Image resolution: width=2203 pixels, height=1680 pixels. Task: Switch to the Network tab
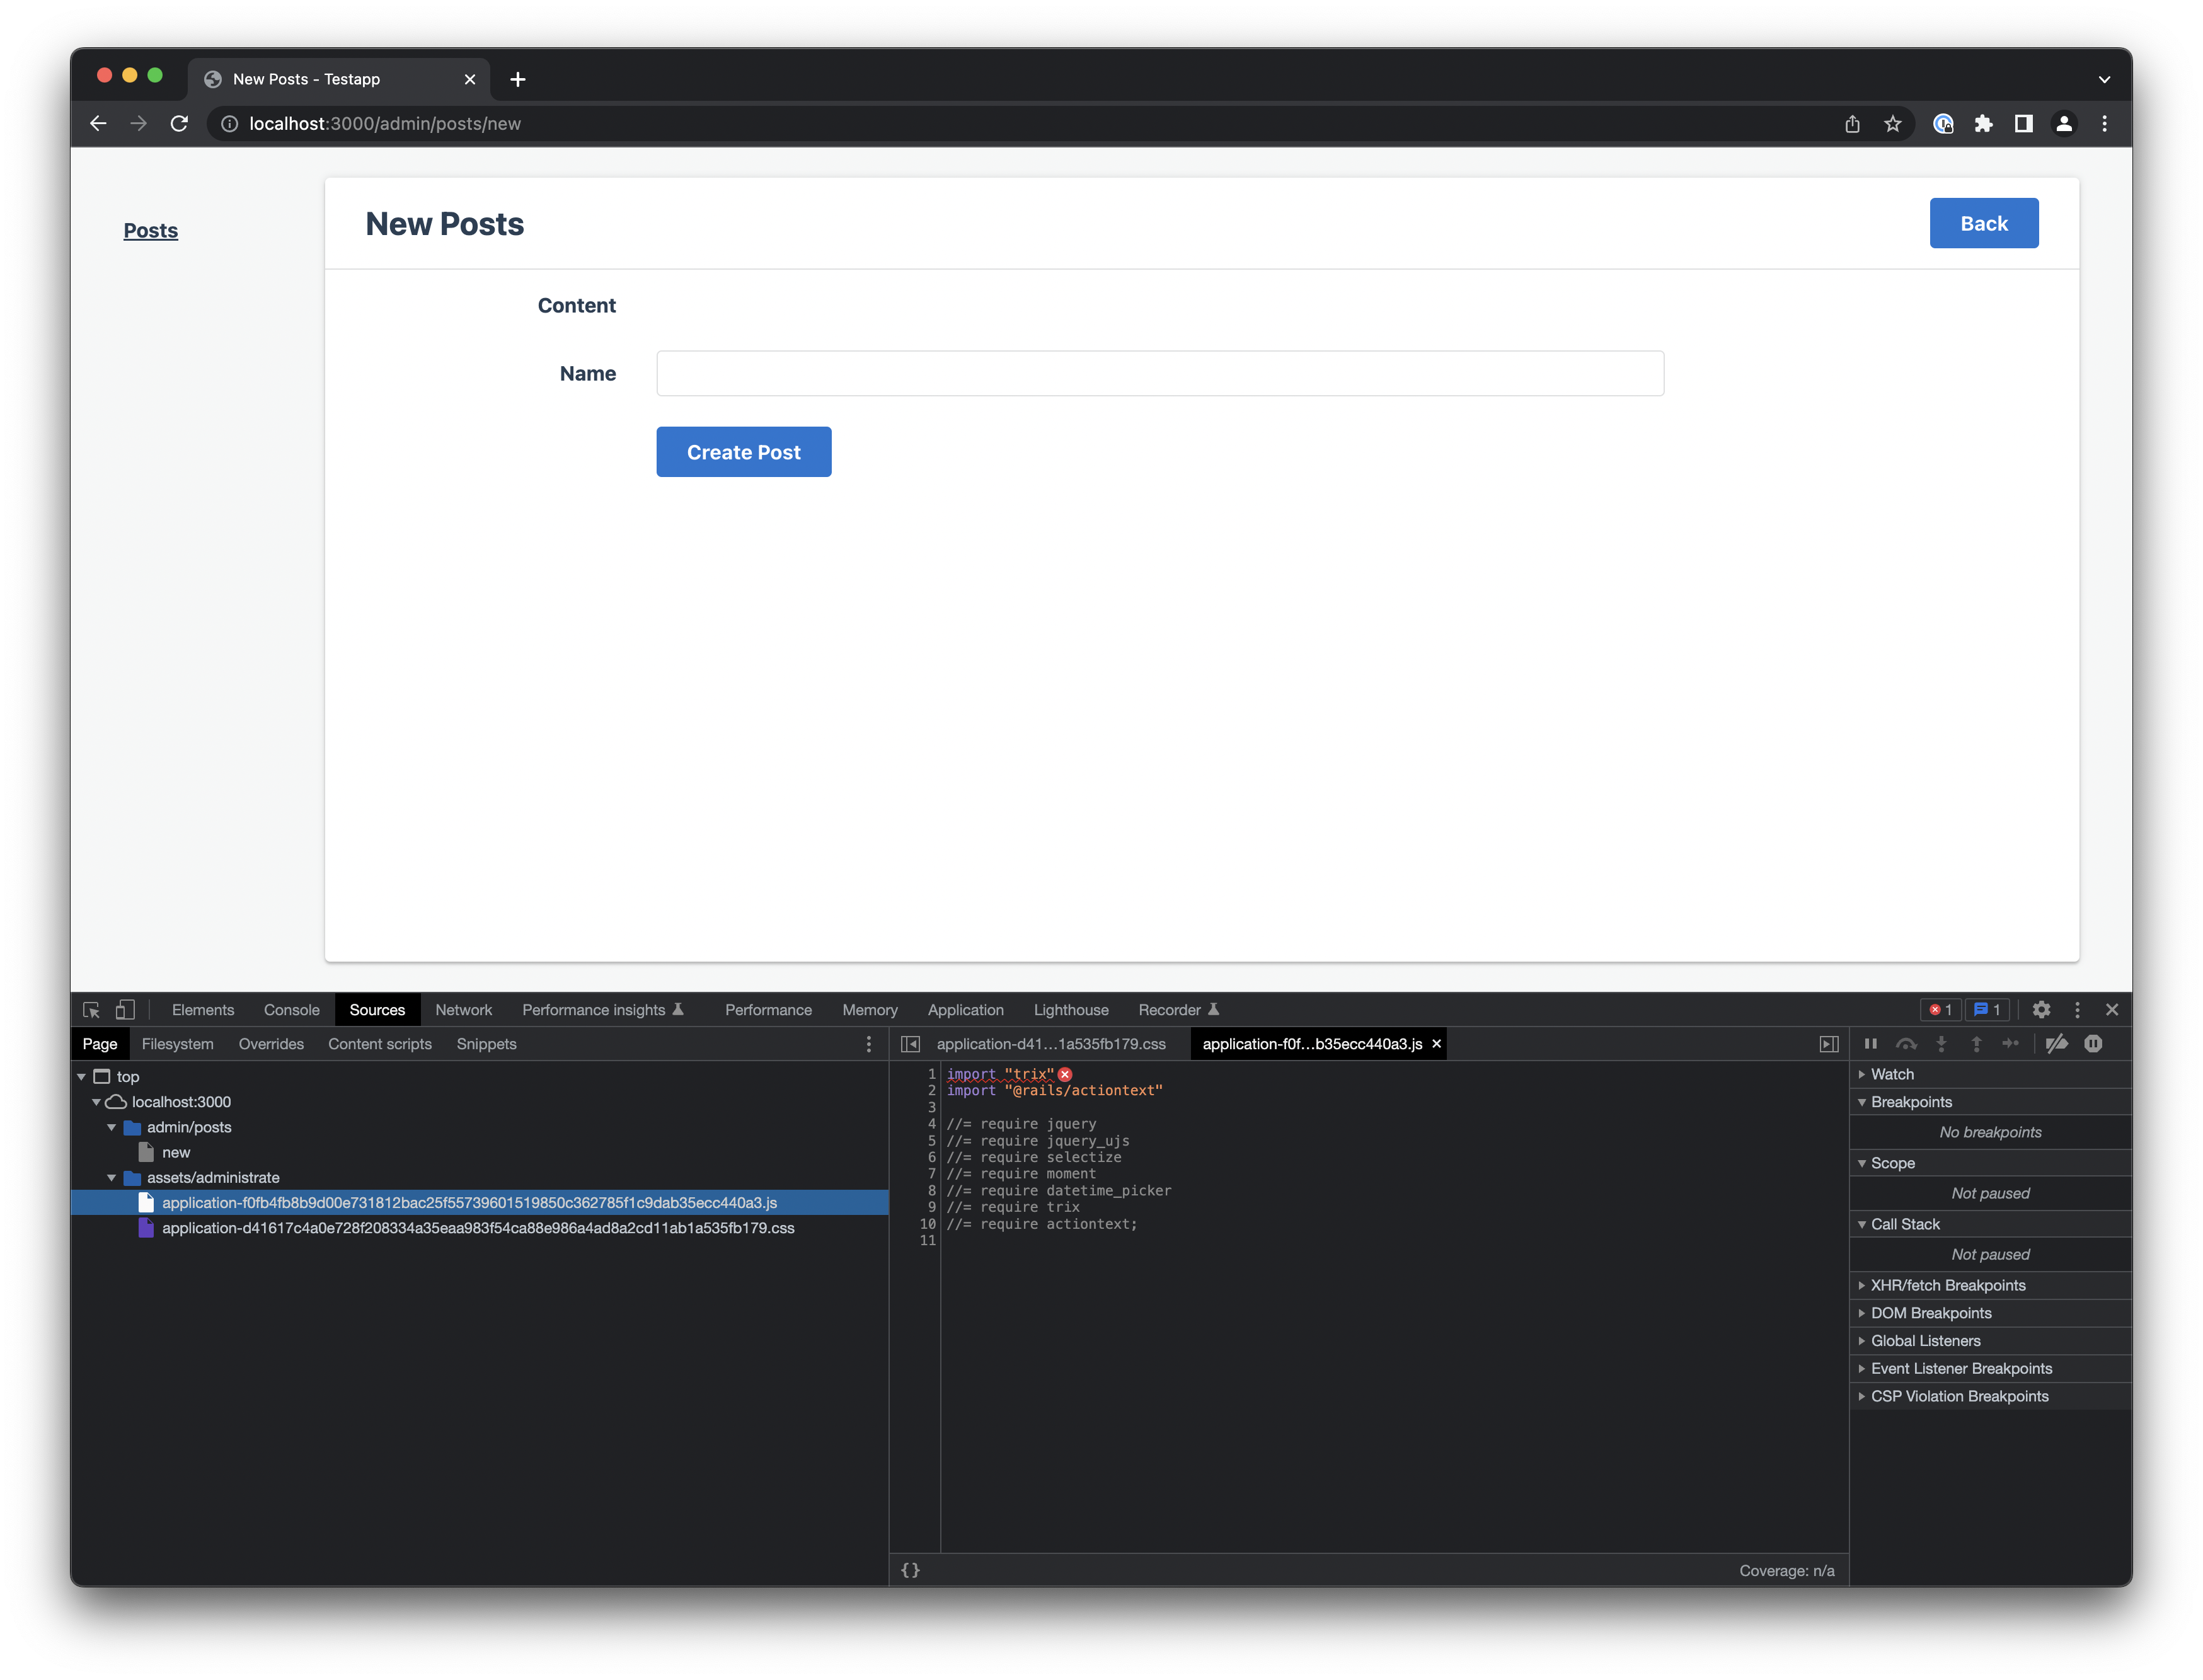[463, 1010]
